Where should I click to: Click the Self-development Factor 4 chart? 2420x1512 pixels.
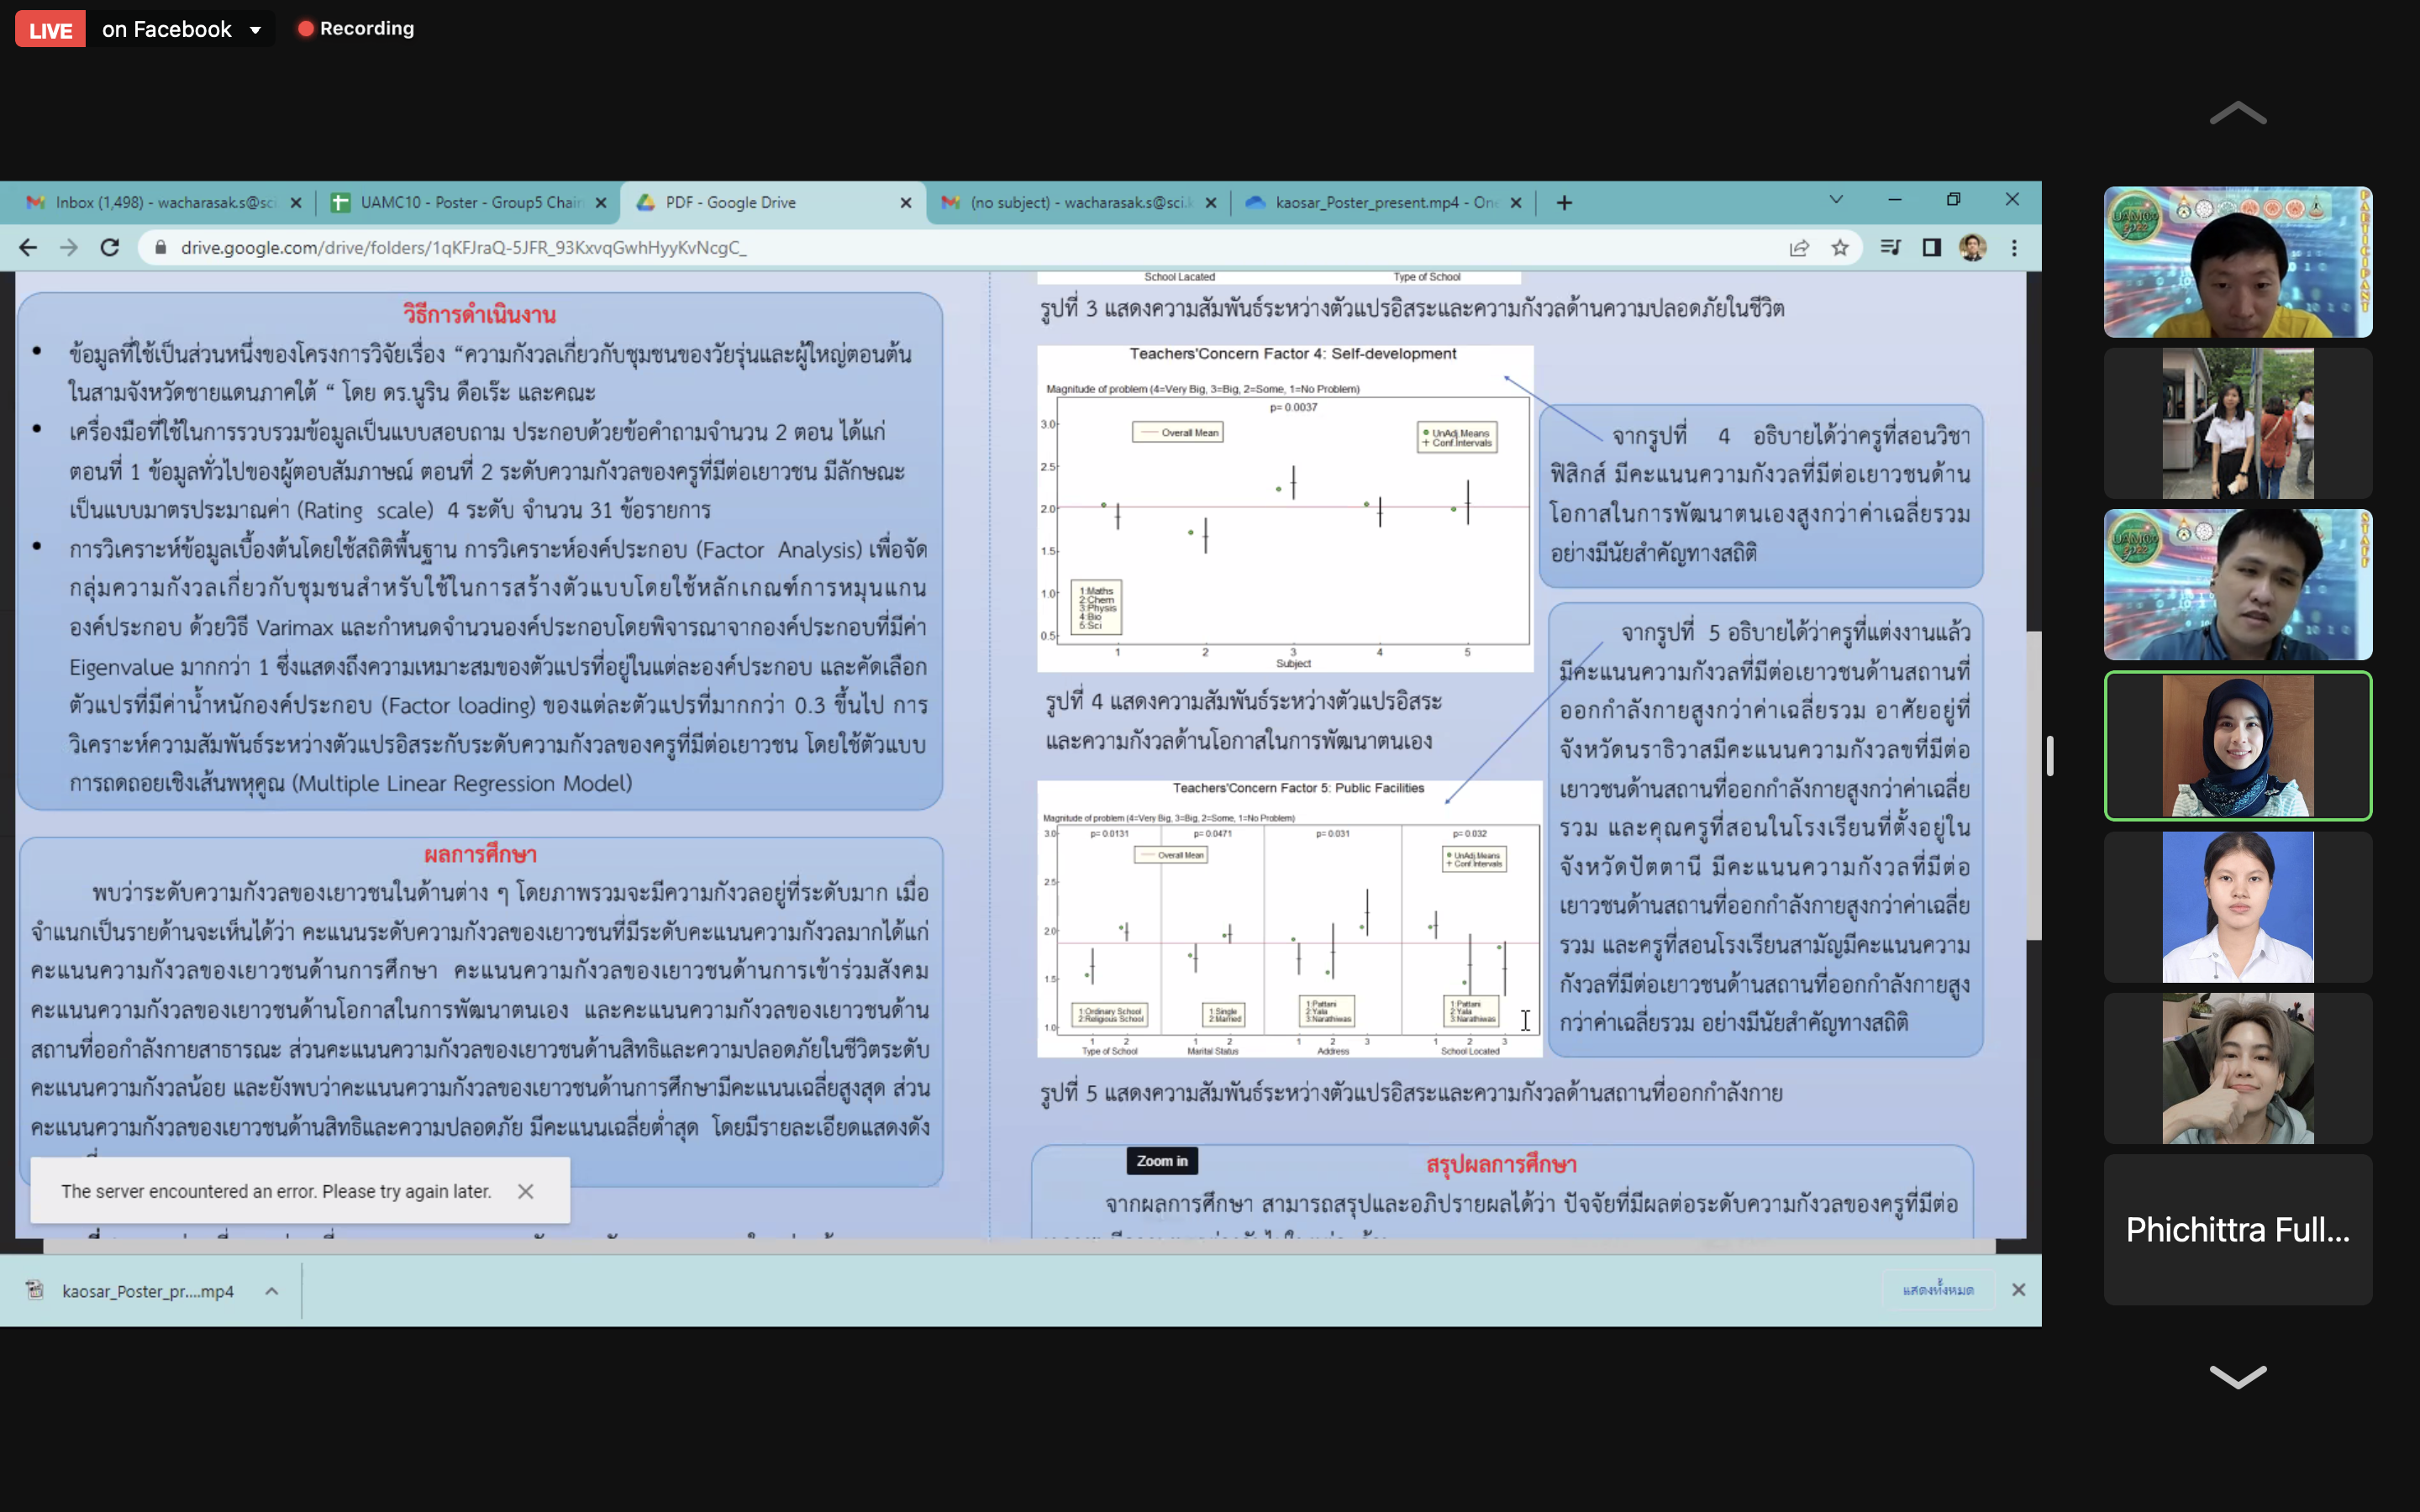pos(1285,508)
